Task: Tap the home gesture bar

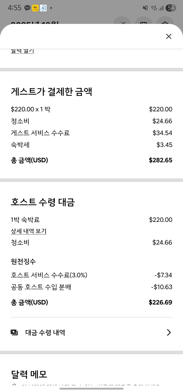Action: [x=91, y=388]
